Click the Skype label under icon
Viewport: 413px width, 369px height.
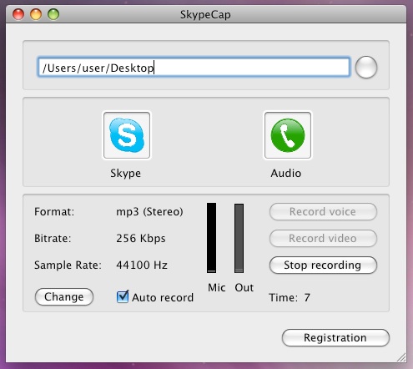(126, 174)
